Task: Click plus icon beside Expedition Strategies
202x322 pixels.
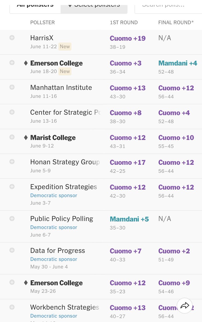Action: coord(12,186)
